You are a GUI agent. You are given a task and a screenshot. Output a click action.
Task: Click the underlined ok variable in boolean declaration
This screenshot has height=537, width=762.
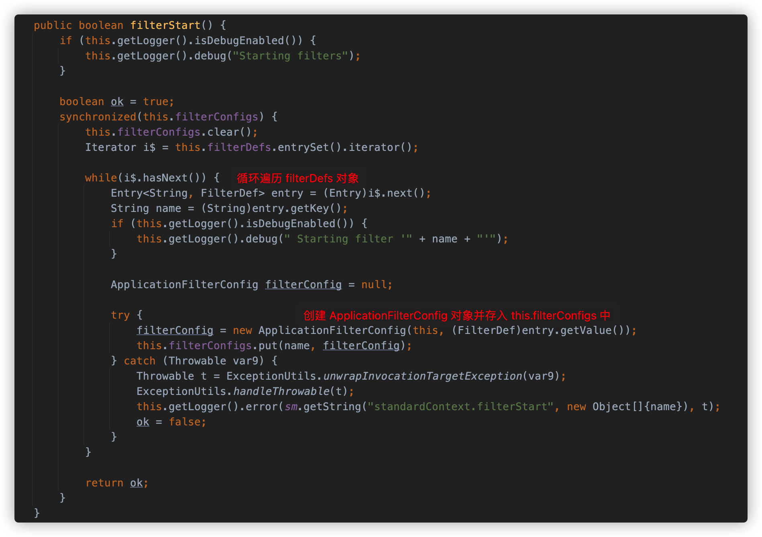pyautogui.click(x=117, y=102)
